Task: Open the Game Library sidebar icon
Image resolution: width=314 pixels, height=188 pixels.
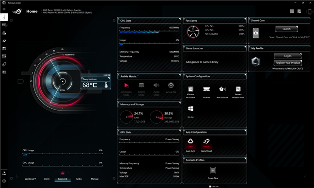Action: click(4, 48)
